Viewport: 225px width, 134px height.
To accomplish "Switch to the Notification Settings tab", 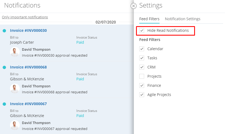I will click(183, 19).
